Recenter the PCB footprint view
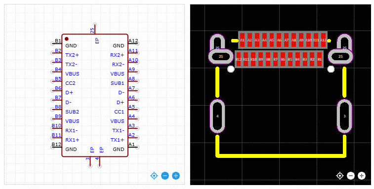Screen dimensions: 374x189 click(340, 176)
